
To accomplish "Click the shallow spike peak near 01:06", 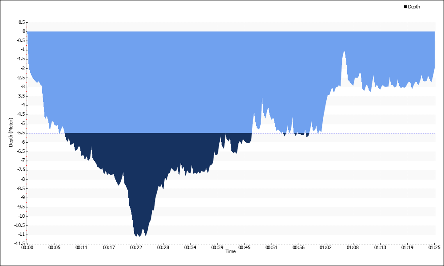I will pos(344,52).
